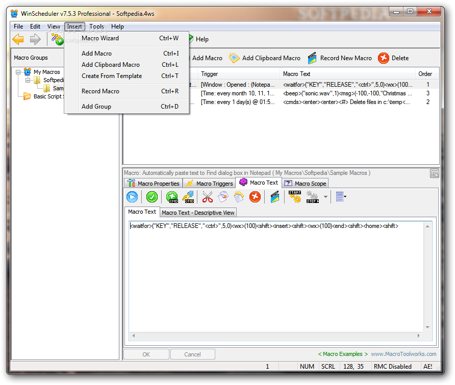Click the clapperboard record icon in editor toolbar

[x=275, y=197]
